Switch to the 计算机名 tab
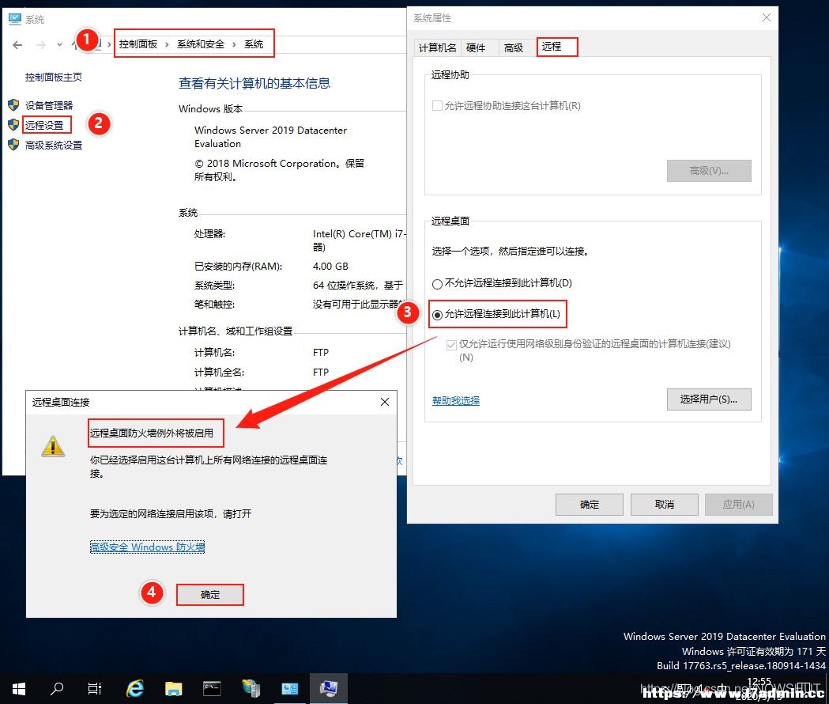The width and height of the screenshot is (829, 704). 437,47
